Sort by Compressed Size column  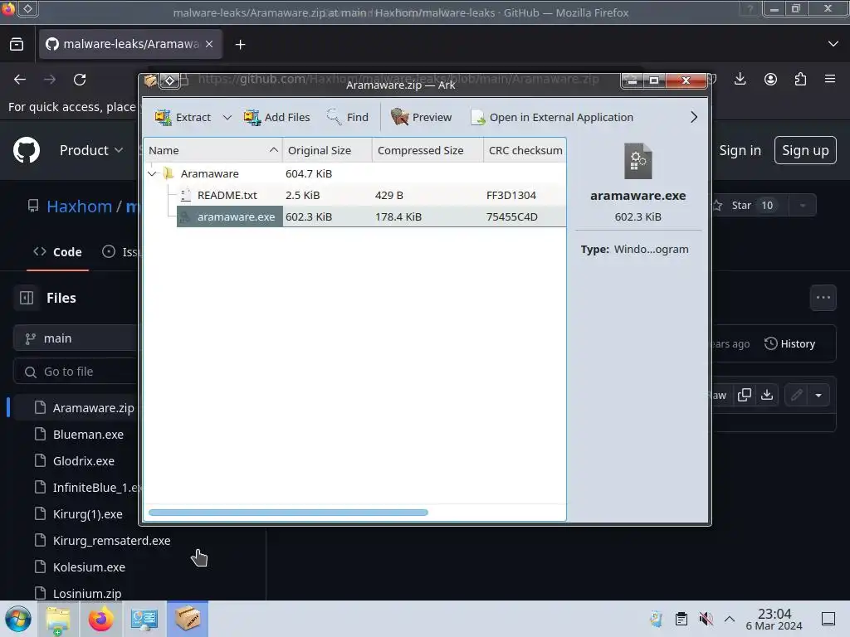point(427,150)
